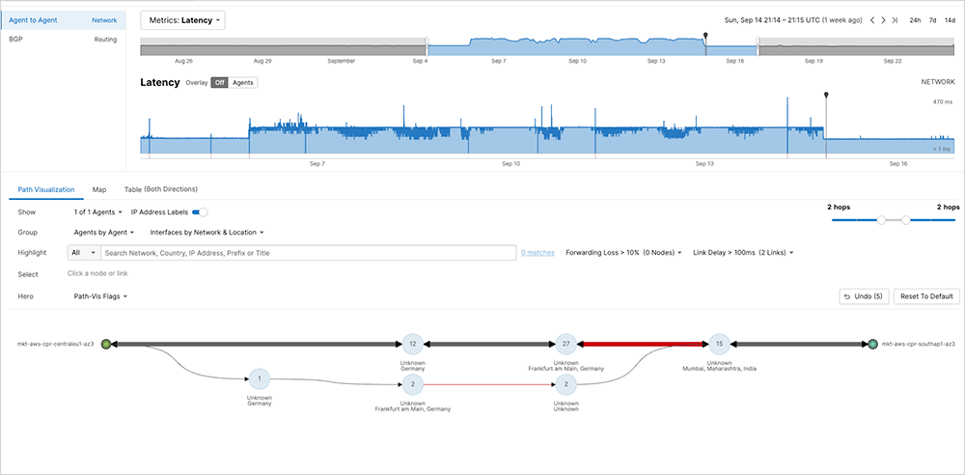Open the Path-Vis Flags dropdown
965x475 pixels.
tap(101, 296)
